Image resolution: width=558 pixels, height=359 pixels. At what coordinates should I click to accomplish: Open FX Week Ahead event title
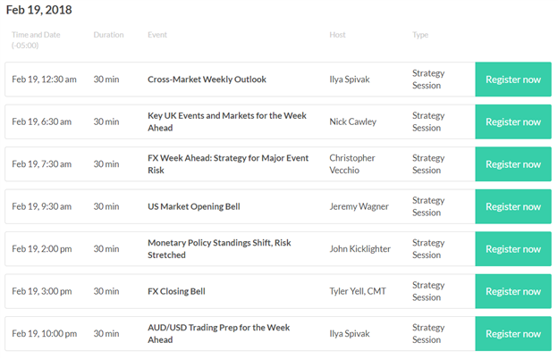[228, 163]
